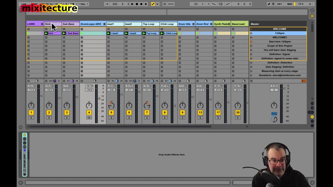Launch the 1 Sub Bass clip
This screenshot has height=187, width=333.
64,33
